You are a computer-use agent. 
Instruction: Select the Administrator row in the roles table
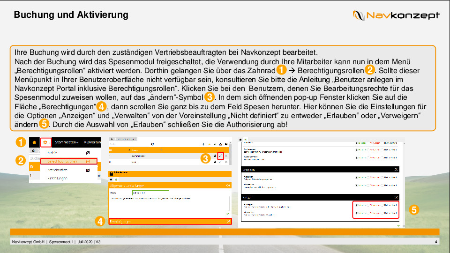169,156
